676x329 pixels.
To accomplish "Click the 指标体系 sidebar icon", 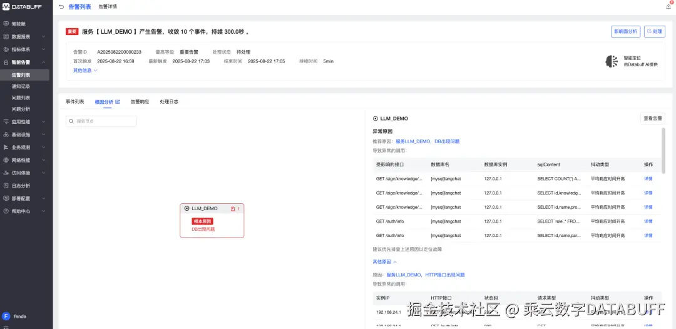I will point(6,49).
